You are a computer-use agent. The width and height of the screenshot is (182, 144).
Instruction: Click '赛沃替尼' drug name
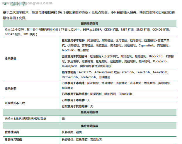tap(83, 50)
